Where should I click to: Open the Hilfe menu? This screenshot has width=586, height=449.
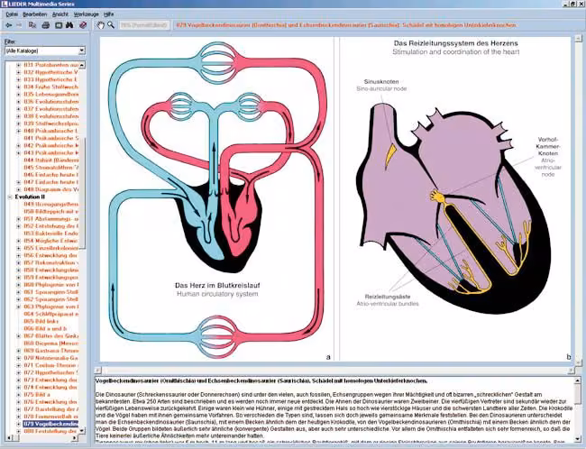click(x=109, y=14)
